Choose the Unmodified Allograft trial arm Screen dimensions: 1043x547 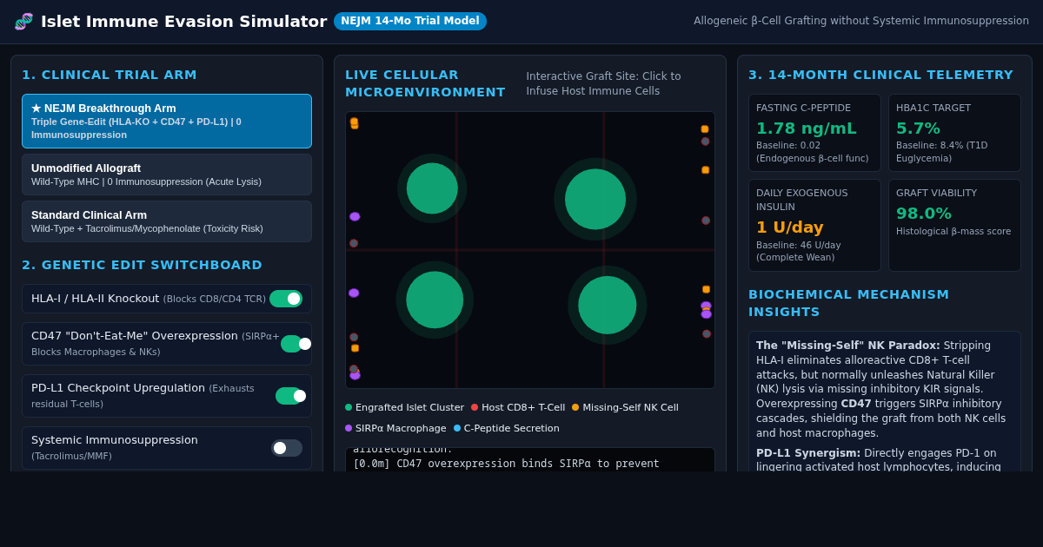(167, 175)
